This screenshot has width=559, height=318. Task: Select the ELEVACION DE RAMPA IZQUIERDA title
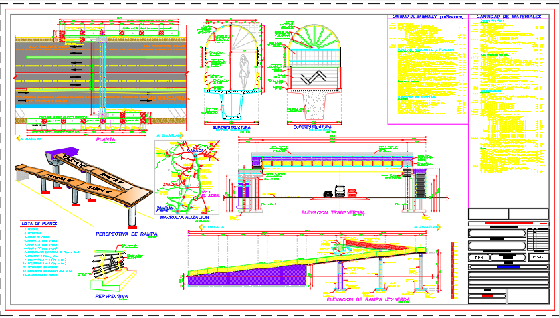coord(368,300)
